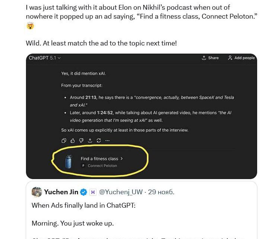The image size is (263, 239).
Task: Click Yuchen Jin's verified badge
Action: (84, 192)
